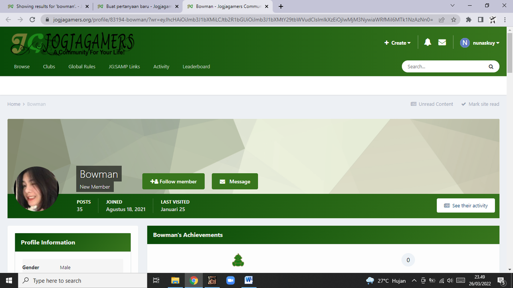Open Word from the taskbar
Screen dimensions: 513x288
click(x=248, y=280)
